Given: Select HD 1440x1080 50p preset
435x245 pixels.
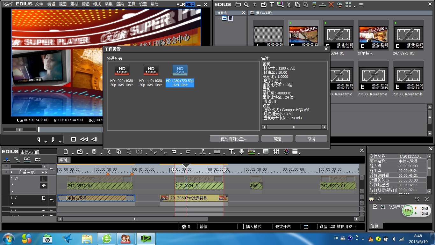Looking at the screenshot, I should coord(151,76).
